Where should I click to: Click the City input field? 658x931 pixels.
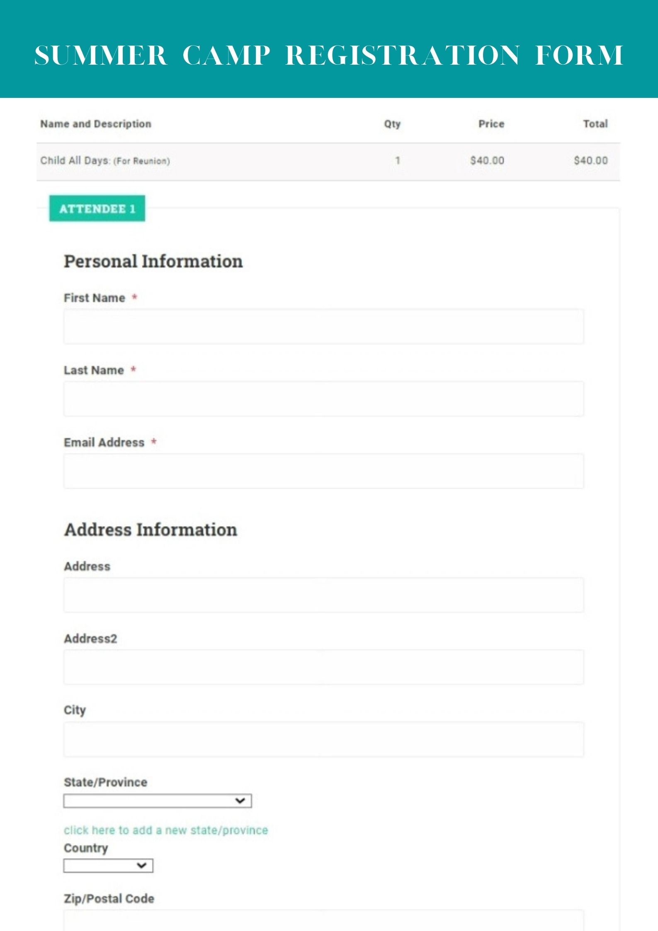point(323,739)
